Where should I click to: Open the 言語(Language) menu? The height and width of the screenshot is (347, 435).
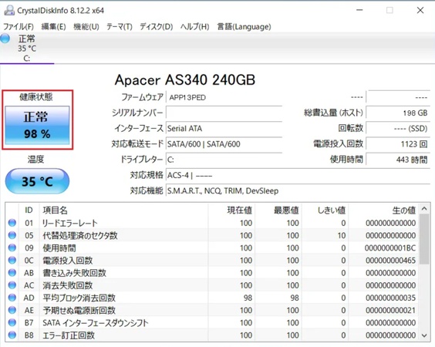point(244,27)
